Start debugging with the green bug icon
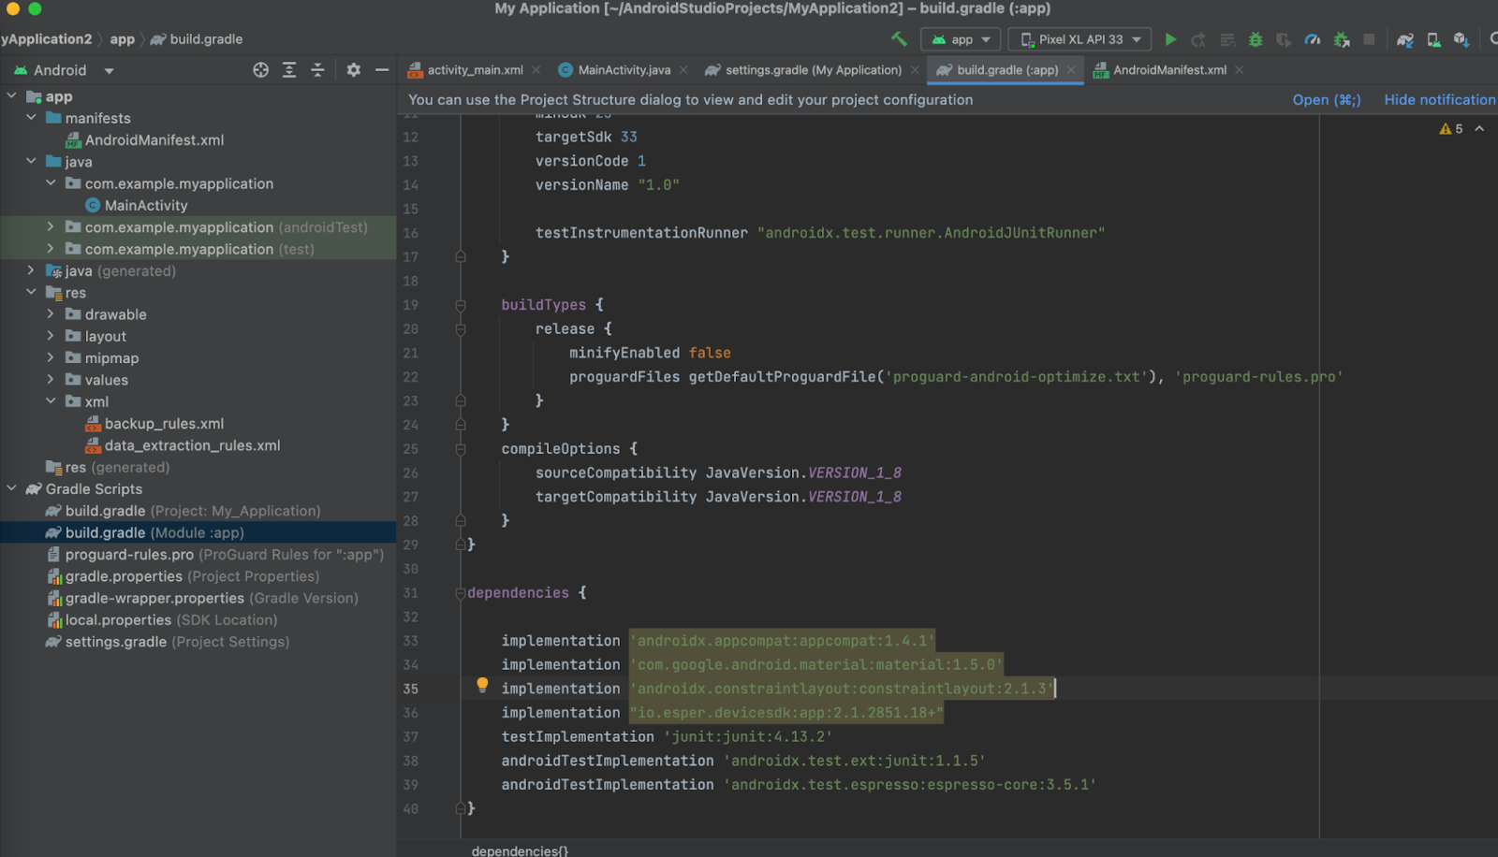The image size is (1498, 857). (x=1256, y=39)
